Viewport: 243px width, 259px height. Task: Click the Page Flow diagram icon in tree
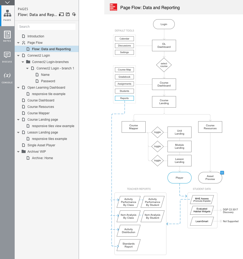pos(23,43)
